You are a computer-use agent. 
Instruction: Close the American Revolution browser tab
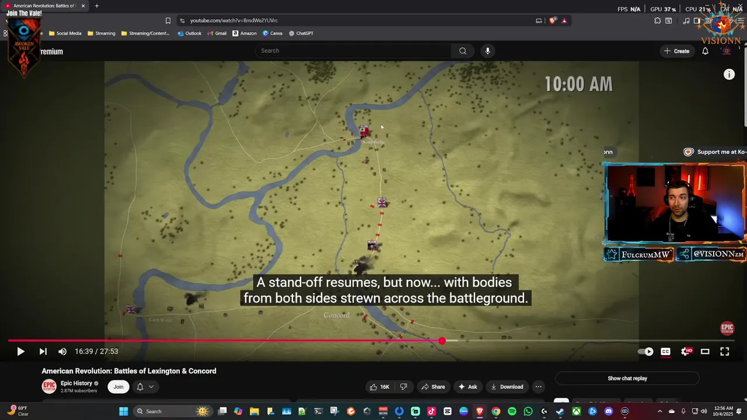83,6
